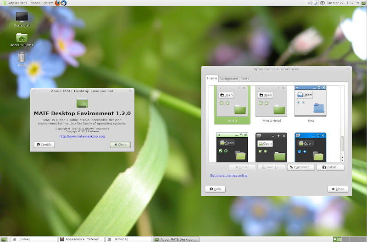This screenshot has width=367, height=242.
Task: Open the mate-desktop.org link
Action: [82, 136]
